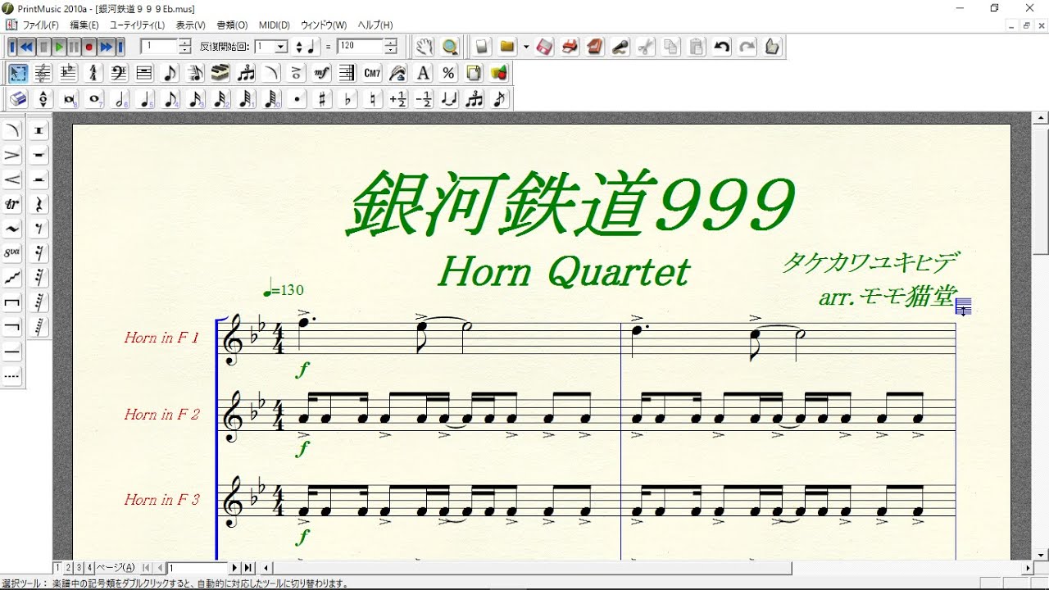
Task: Select the Smart Shape tool
Action: 271,73
